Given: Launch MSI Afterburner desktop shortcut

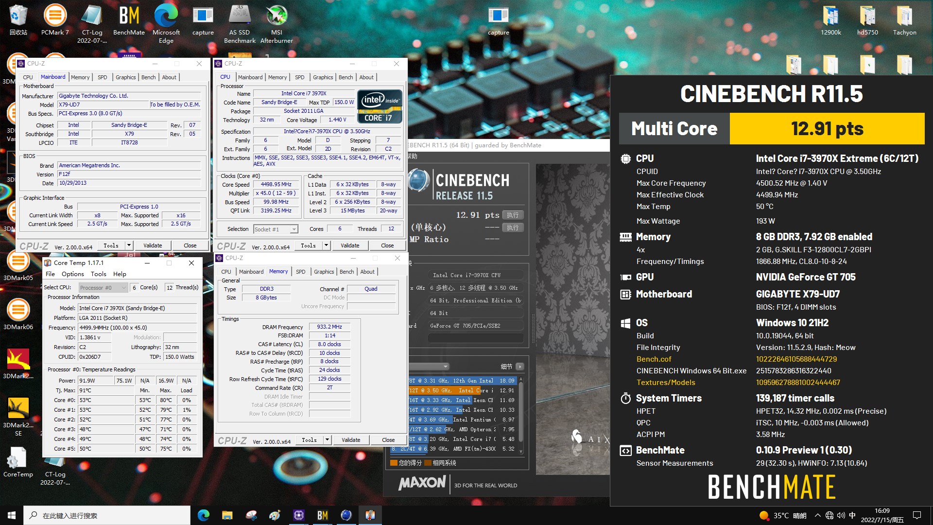Looking at the screenshot, I should (x=276, y=24).
